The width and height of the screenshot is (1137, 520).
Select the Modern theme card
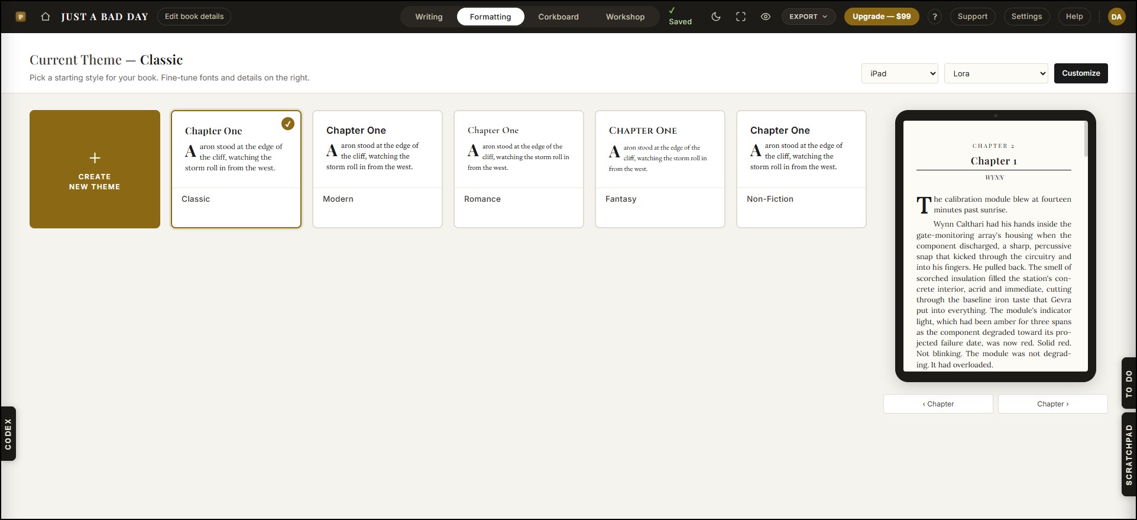(x=377, y=169)
